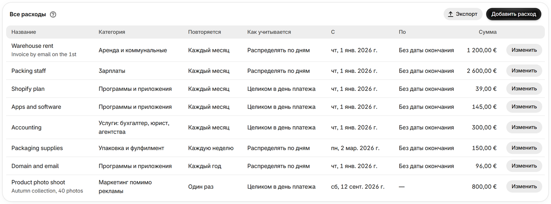Click the category Упаковка и фулфилмент
Image resolution: width=551 pixels, height=204 pixels.
[x=132, y=148]
